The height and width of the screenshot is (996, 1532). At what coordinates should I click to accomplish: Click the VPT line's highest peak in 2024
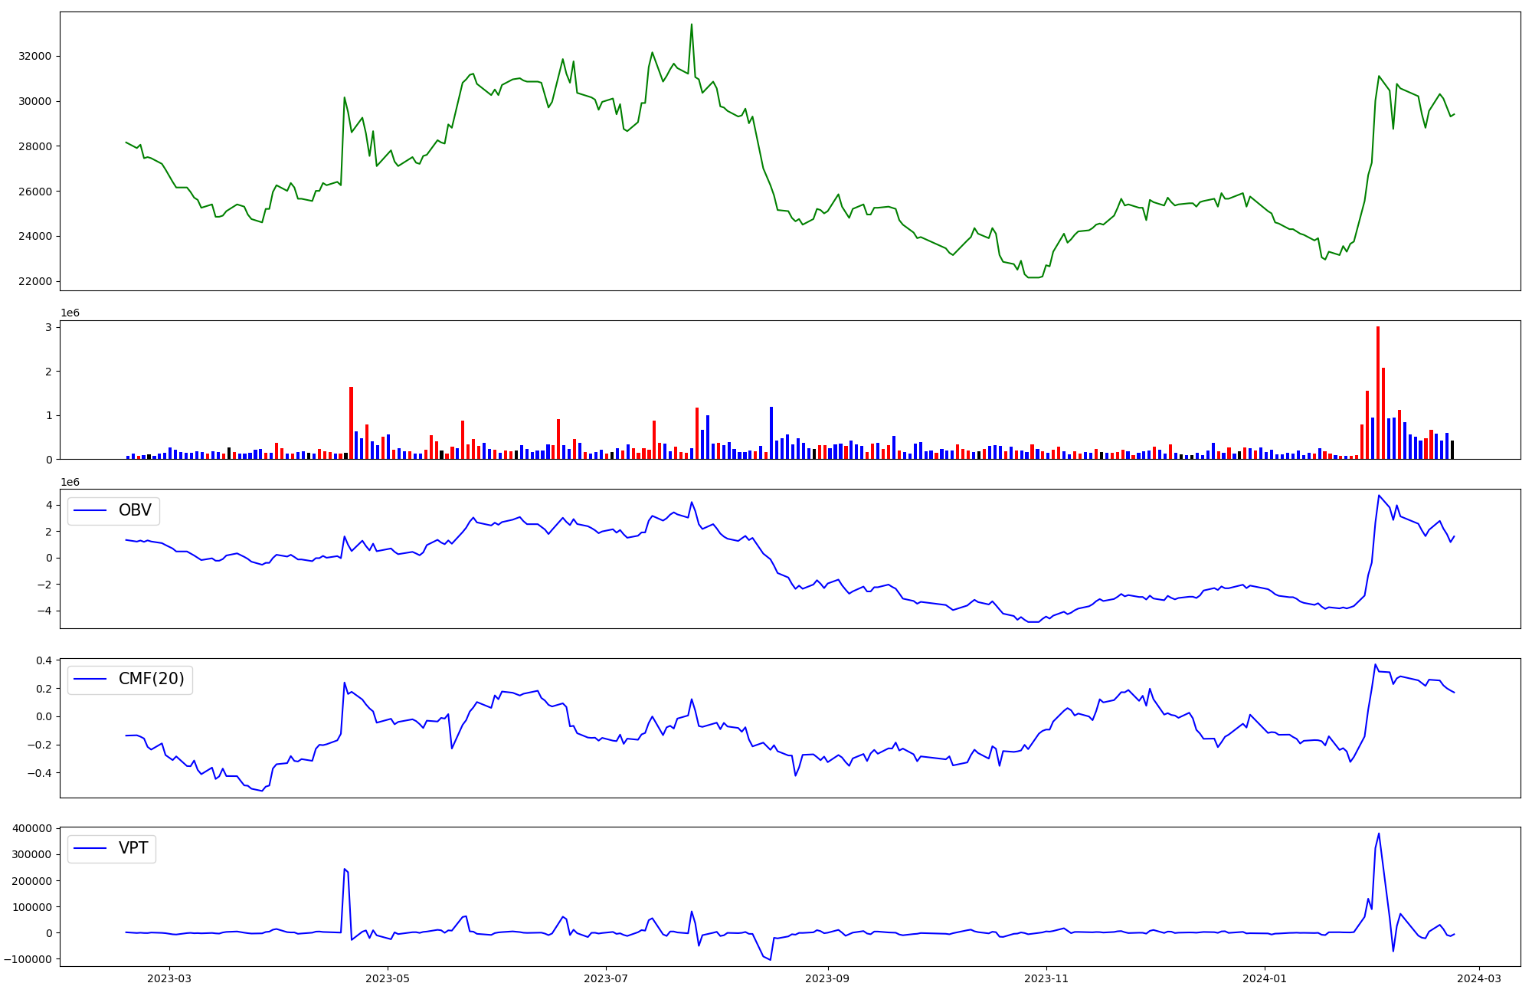pyautogui.click(x=1379, y=834)
